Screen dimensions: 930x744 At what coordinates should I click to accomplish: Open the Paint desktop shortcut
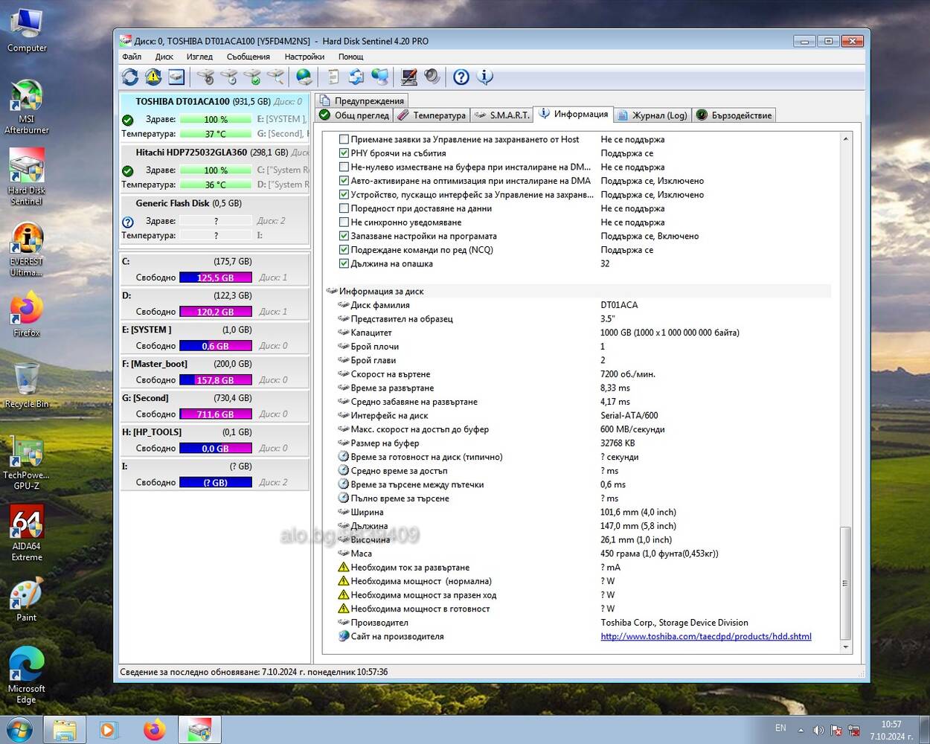coord(27,601)
